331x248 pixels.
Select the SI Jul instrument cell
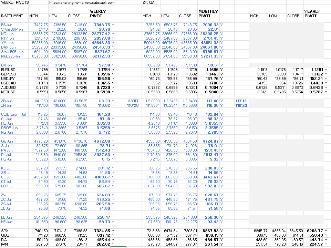pyautogui.click(x=5, y=146)
